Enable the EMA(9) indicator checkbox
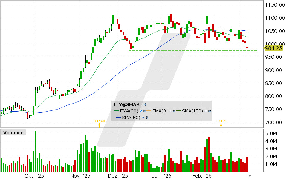 tap(170, 111)
